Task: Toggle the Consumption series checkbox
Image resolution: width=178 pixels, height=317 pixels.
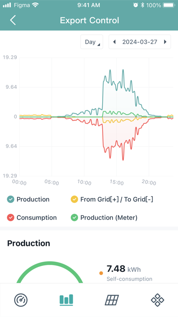Action: [x=10, y=218]
